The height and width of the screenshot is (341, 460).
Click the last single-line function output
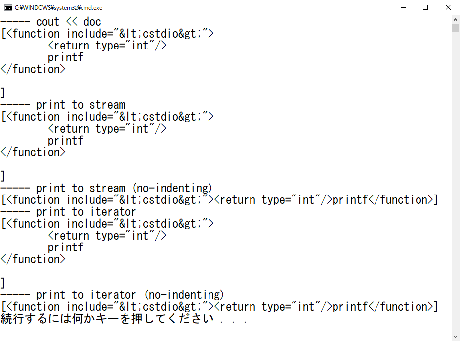pos(219,307)
